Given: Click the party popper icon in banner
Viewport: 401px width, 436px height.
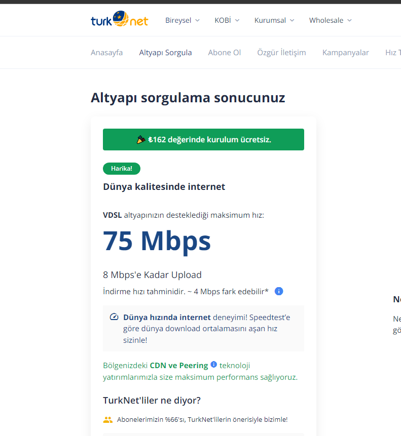Looking at the screenshot, I should (x=141, y=140).
